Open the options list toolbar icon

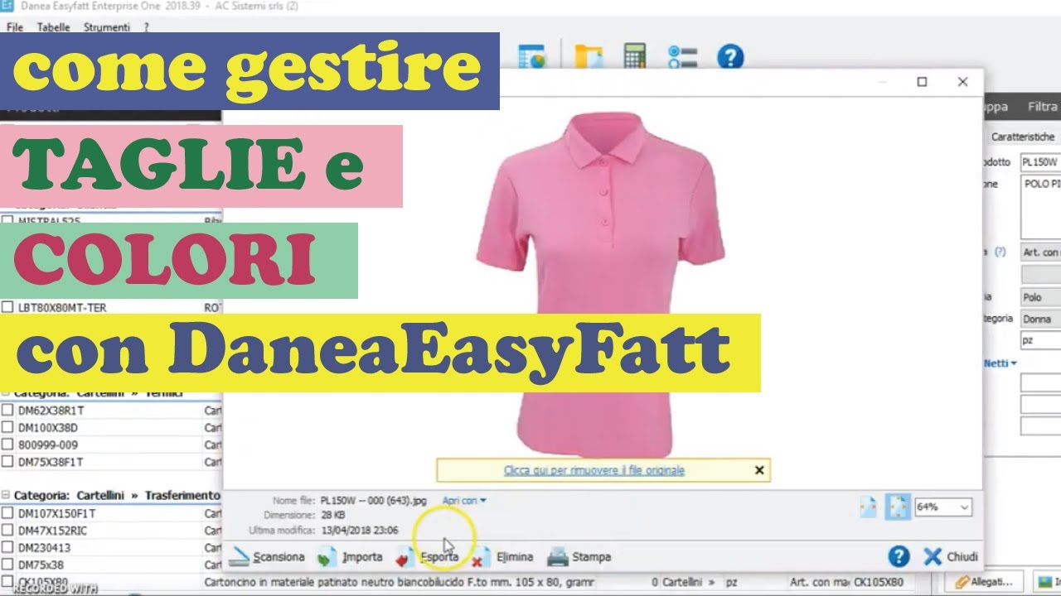[683, 57]
